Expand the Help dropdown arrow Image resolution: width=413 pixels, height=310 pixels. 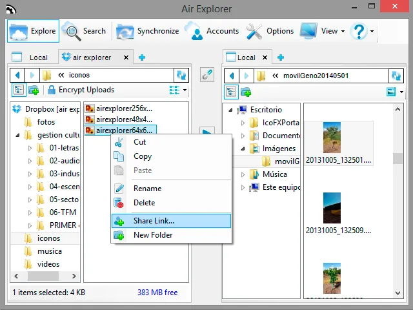(372, 31)
